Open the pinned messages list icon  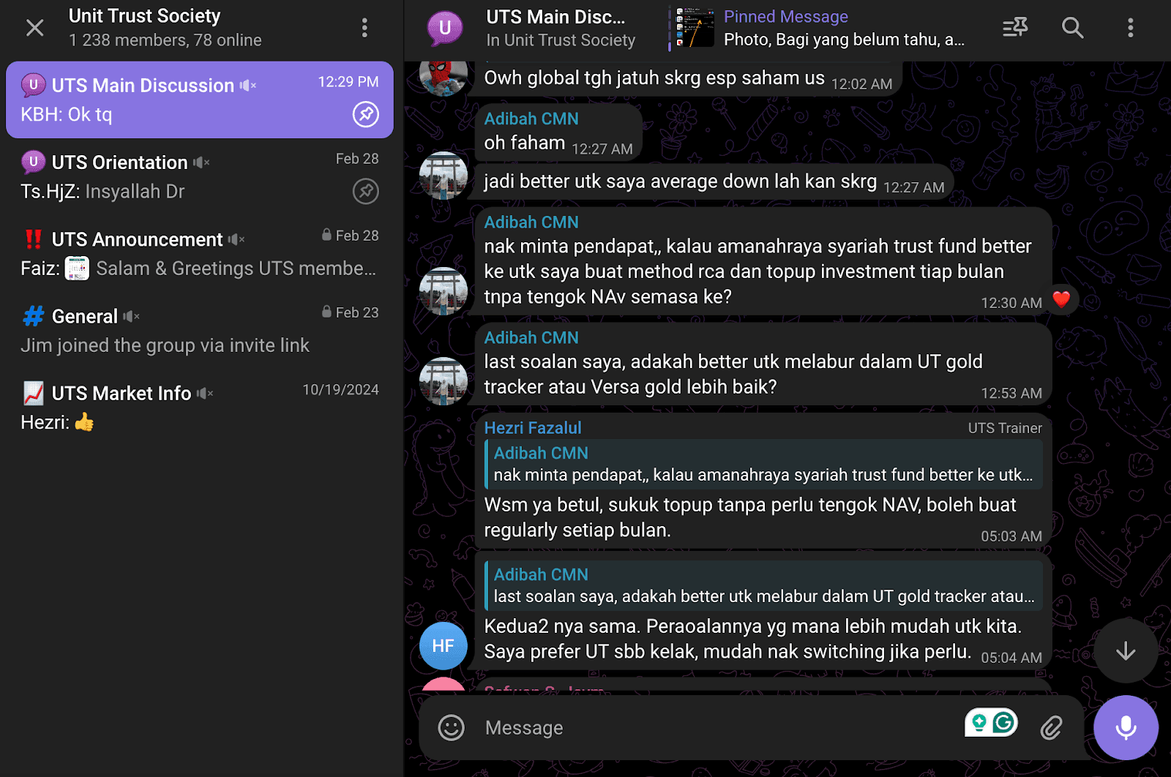(1015, 28)
